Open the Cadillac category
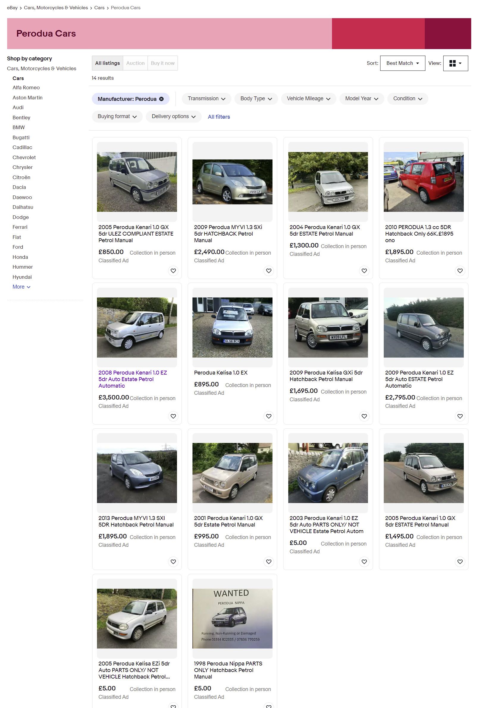 point(22,148)
